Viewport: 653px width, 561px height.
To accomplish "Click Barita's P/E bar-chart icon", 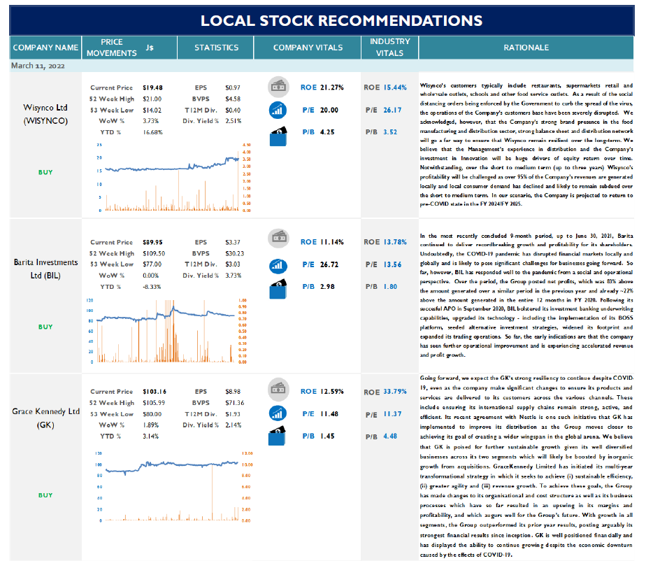I will pyautogui.click(x=278, y=265).
